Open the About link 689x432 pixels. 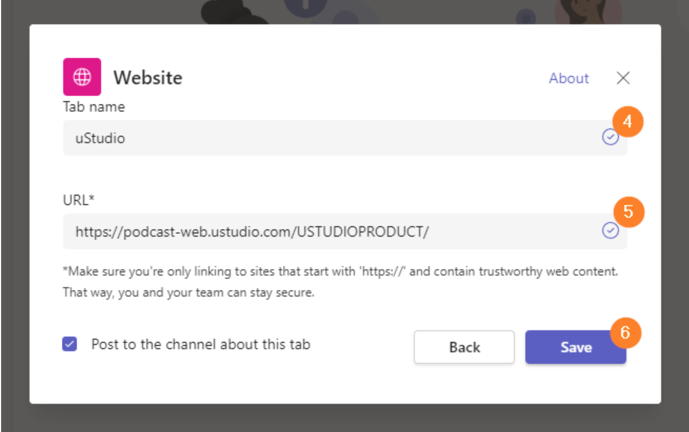point(568,78)
